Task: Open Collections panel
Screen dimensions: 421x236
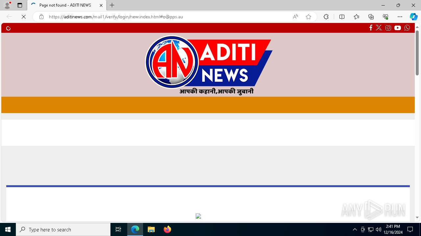Action: click(x=371, y=17)
